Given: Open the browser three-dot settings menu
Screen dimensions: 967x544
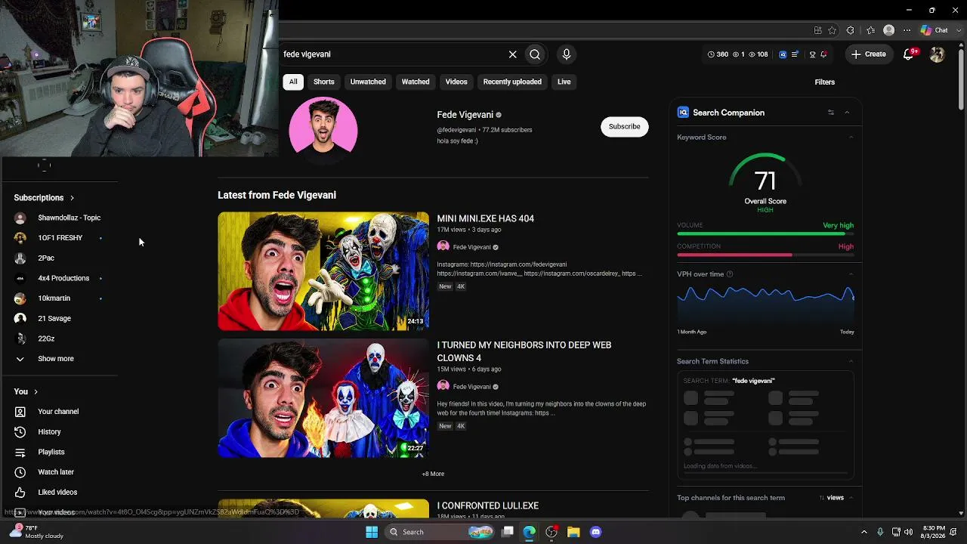Looking at the screenshot, I should click(x=907, y=30).
